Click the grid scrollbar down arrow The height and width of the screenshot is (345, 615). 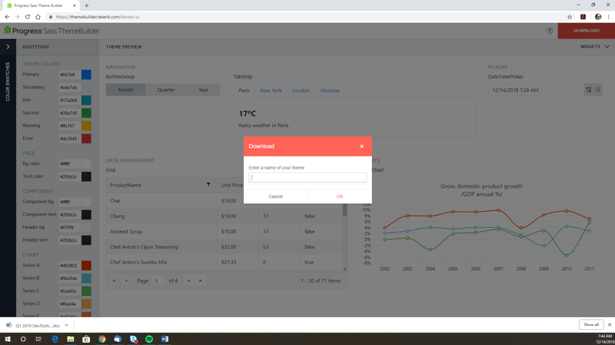[x=345, y=269]
